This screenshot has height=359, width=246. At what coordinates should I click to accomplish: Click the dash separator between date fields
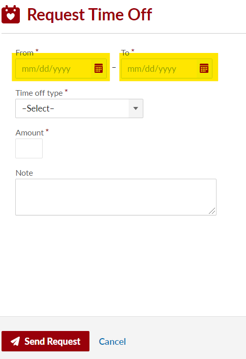tap(114, 68)
